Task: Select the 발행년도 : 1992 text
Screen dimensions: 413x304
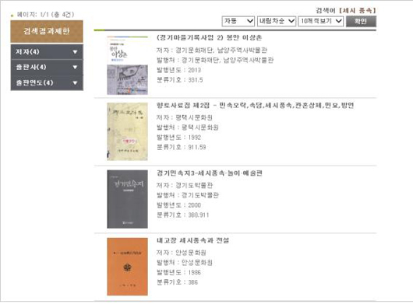Action: coord(178,138)
